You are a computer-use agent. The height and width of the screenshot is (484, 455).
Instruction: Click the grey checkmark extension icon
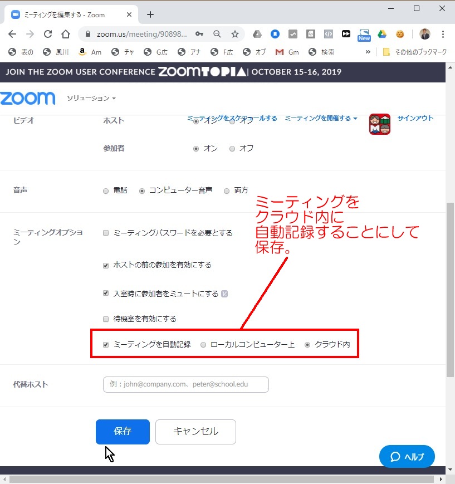tap(292, 34)
